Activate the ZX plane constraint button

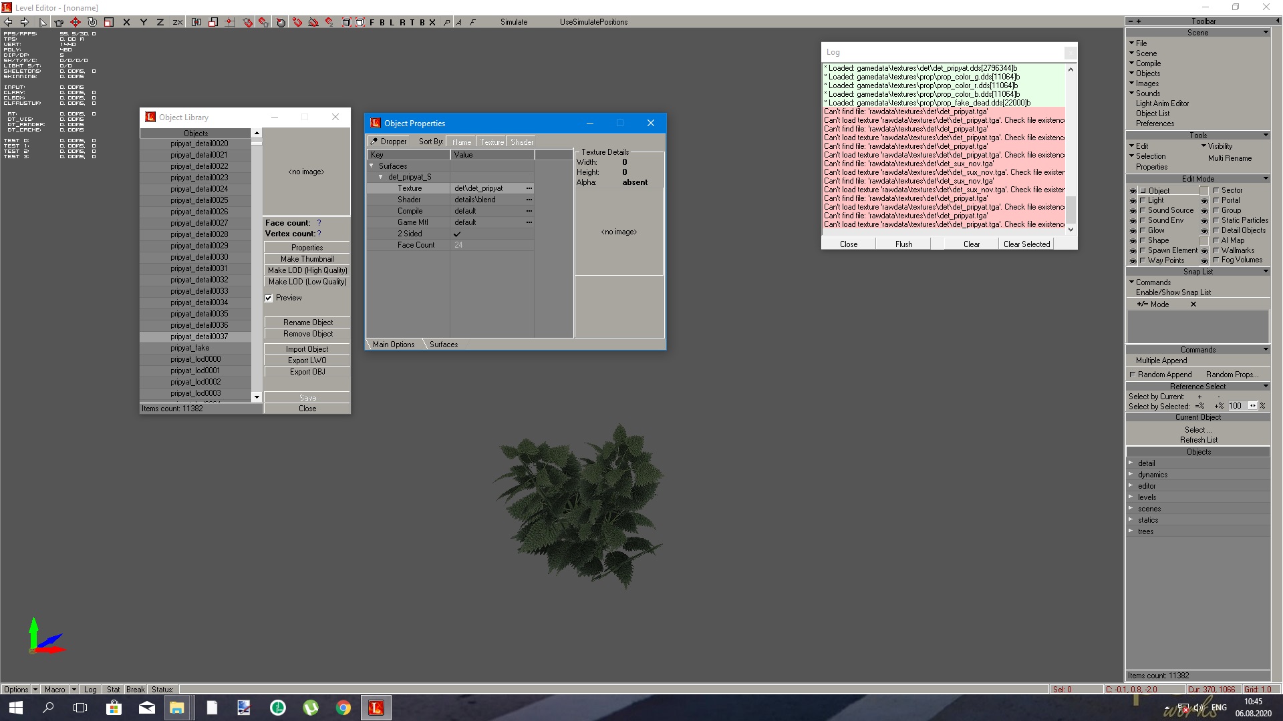coord(178,22)
